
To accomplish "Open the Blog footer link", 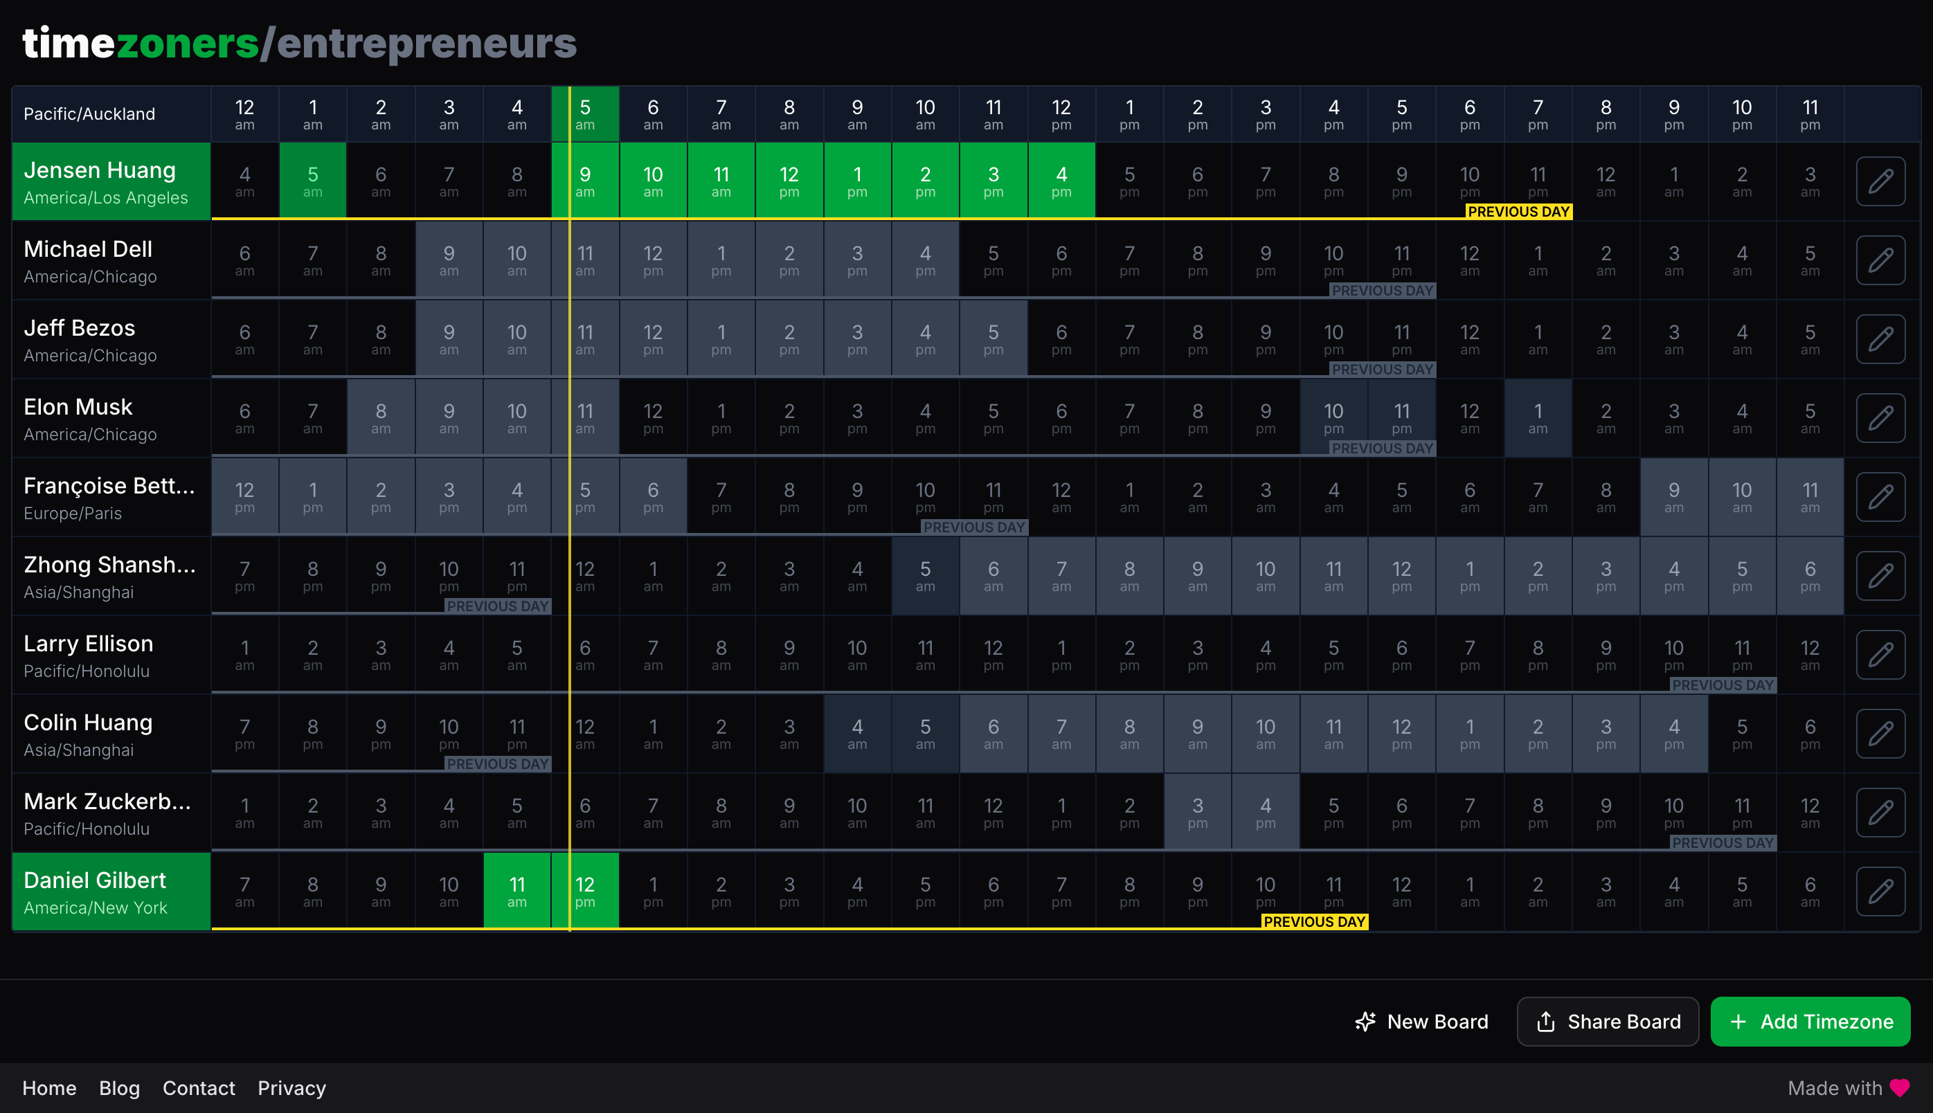I will click(119, 1088).
